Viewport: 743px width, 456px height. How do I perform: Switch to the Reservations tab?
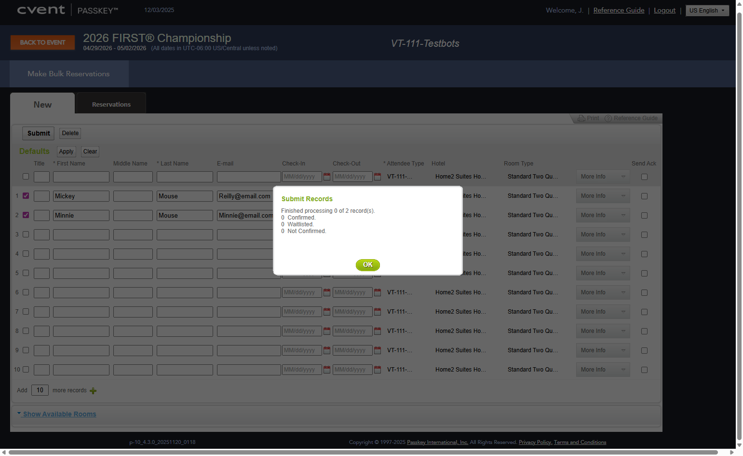pos(111,104)
